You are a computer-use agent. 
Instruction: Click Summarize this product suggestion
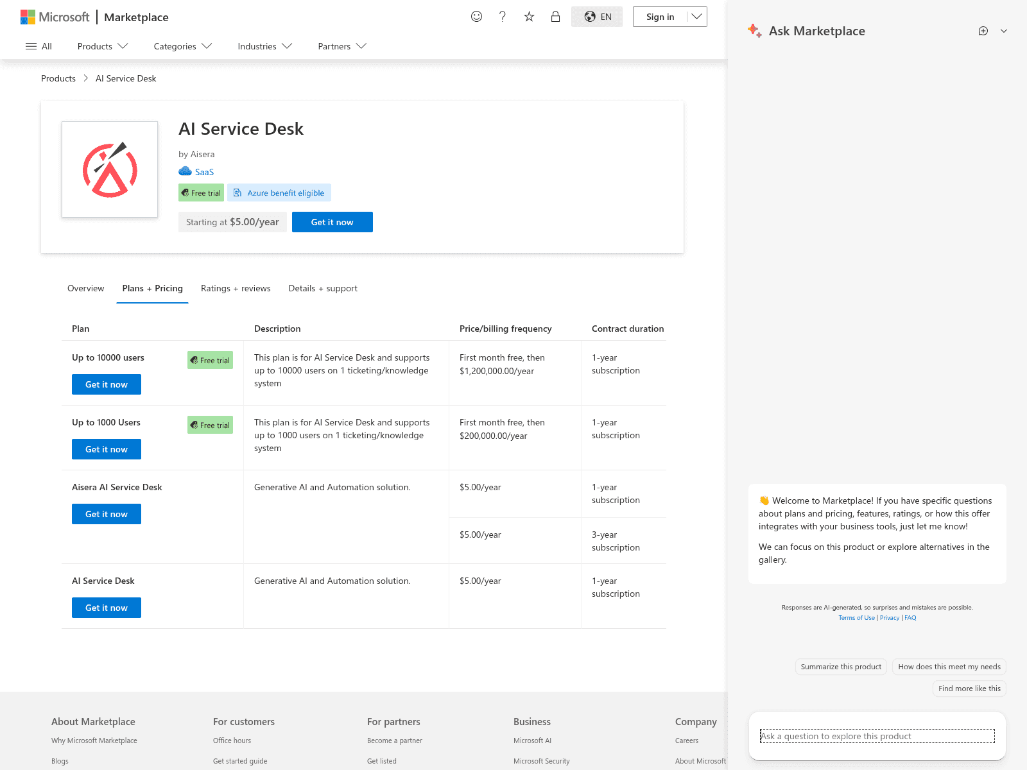(x=841, y=667)
